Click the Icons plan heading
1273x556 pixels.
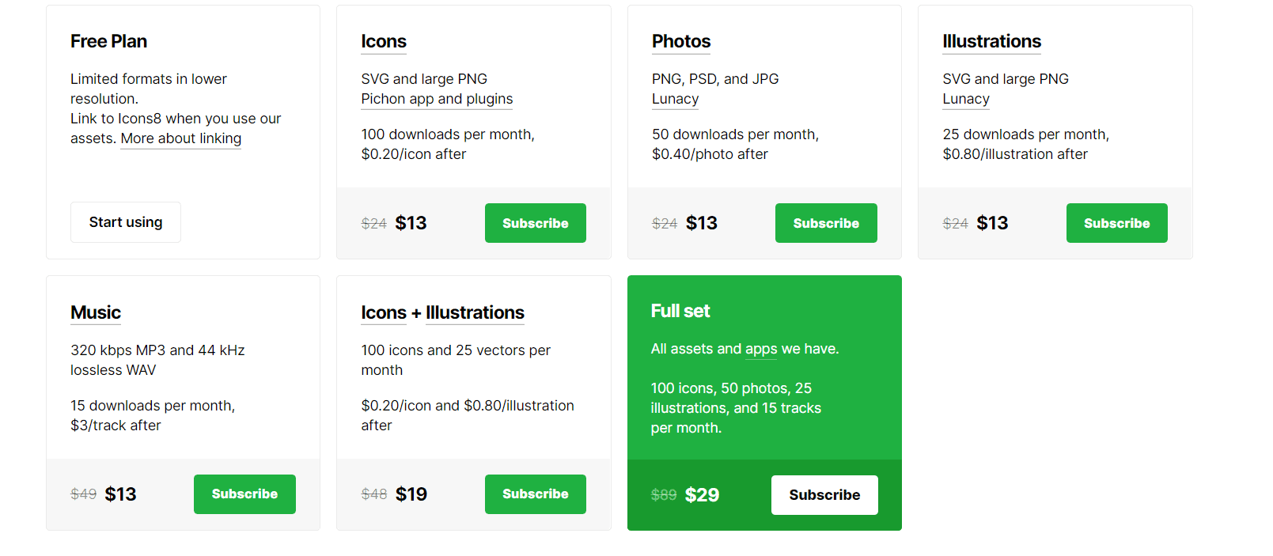(383, 41)
